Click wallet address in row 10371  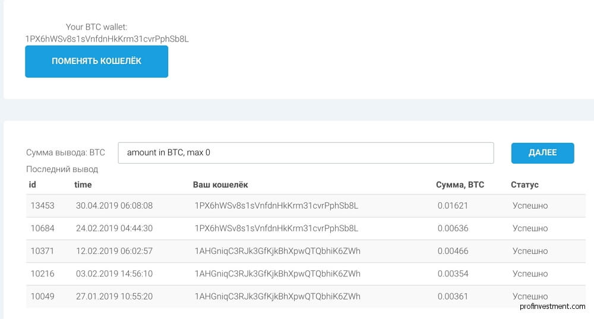click(277, 251)
